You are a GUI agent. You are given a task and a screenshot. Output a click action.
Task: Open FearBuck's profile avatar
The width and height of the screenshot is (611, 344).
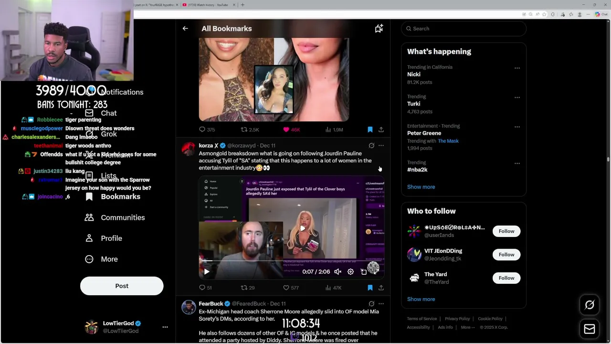pyautogui.click(x=189, y=307)
